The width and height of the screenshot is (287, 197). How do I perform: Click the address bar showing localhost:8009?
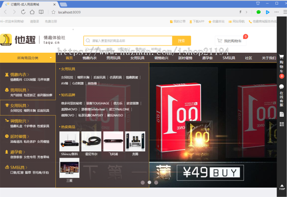pos(69,12)
